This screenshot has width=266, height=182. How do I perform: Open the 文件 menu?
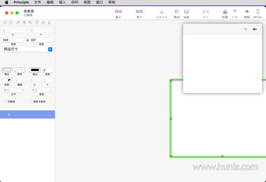(38, 2)
